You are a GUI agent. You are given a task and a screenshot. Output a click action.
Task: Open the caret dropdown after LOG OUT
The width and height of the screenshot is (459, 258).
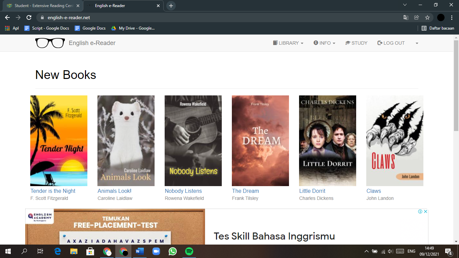point(417,43)
